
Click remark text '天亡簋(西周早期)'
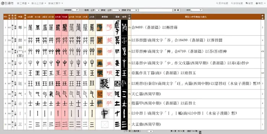[x=146, y=94]
